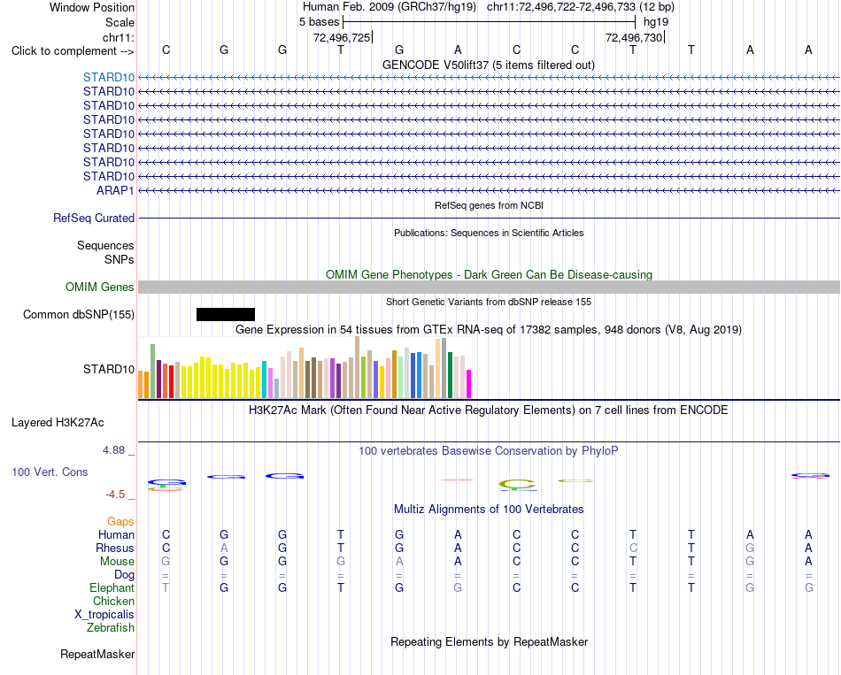Select the Zebrafish alignment row label
The image size is (841, 675).
[x=111, y=627]
